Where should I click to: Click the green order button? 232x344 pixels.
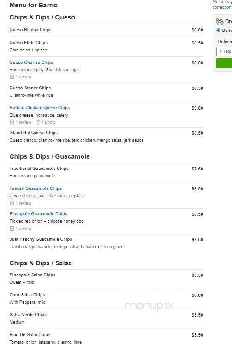(224, 63)
